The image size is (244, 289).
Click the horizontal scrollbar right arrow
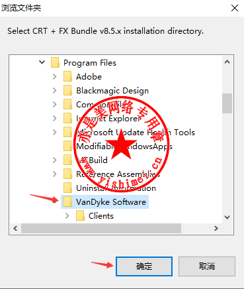[216, 228]
